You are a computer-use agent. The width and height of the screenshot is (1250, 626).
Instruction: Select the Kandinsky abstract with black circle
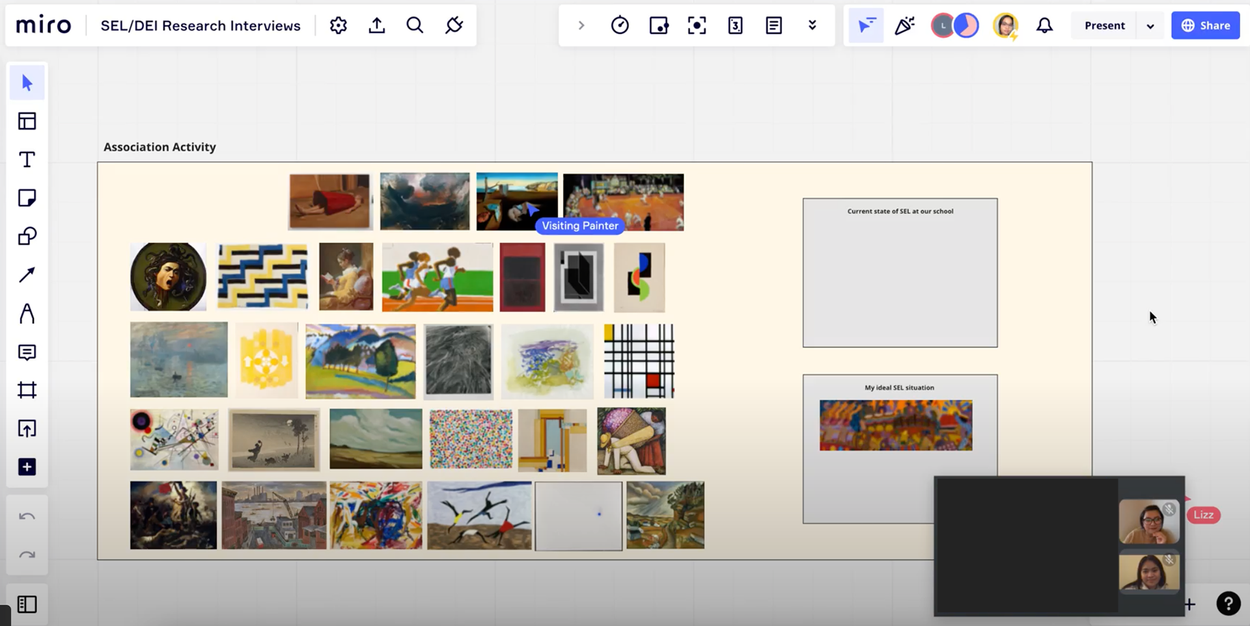pos(174,439)
